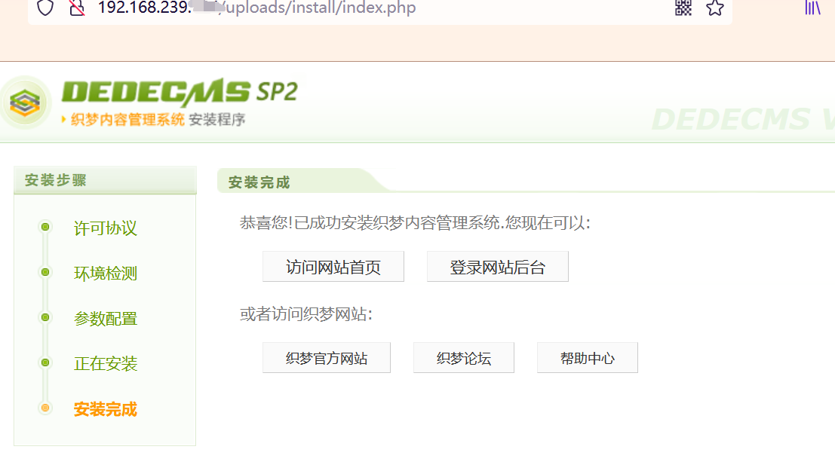Screen dimensions: 835x474
Task: Bookmark this page with the star icon
Action: point(714,8)
